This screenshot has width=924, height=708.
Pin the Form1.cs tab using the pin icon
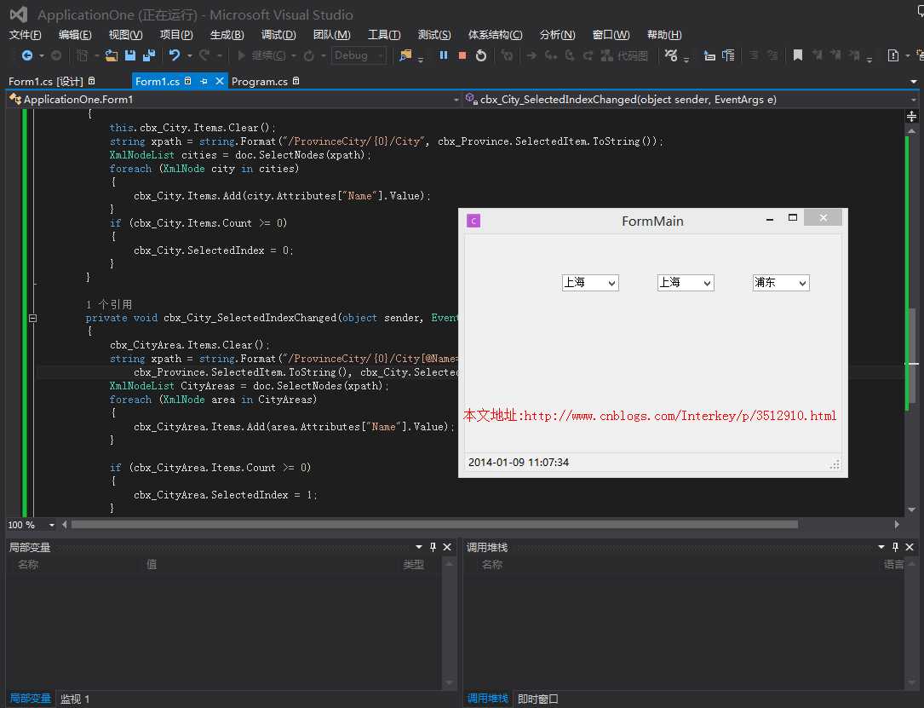[204, 81]
